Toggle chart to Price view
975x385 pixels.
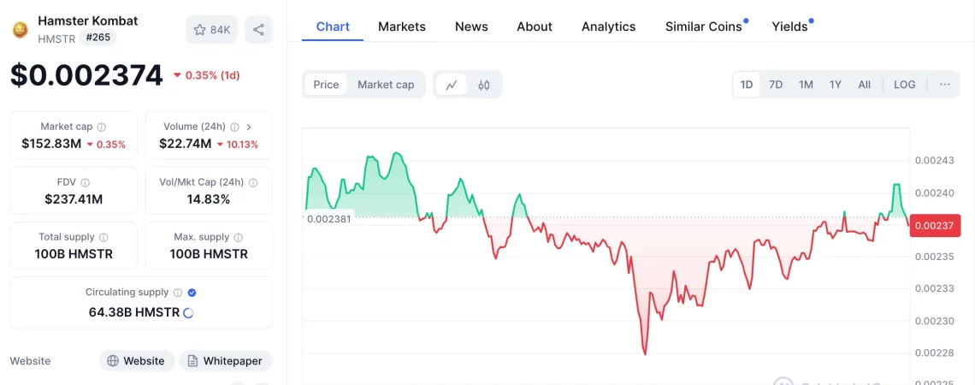[326, 85]
